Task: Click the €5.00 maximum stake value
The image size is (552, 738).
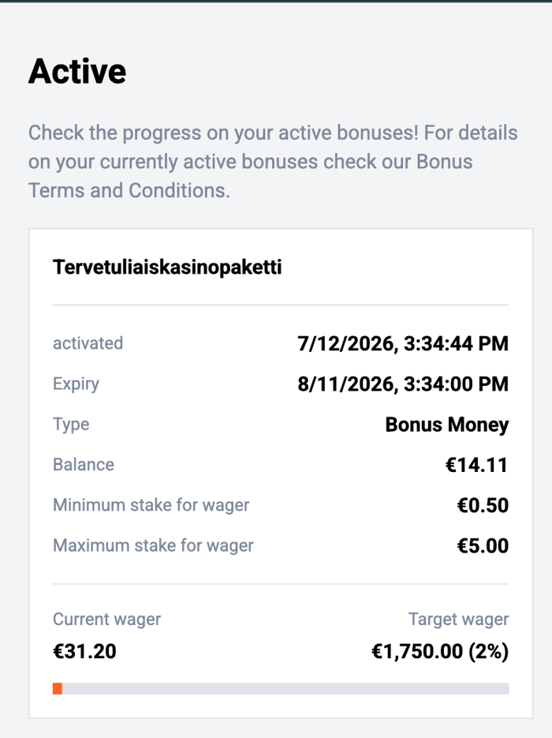Action: click(483, 546)
